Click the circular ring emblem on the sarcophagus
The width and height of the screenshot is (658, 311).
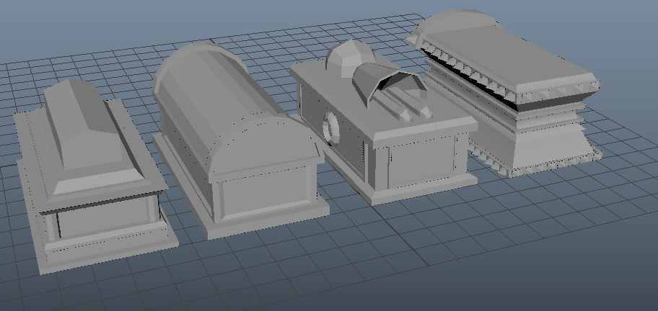(x=330, y=129)
